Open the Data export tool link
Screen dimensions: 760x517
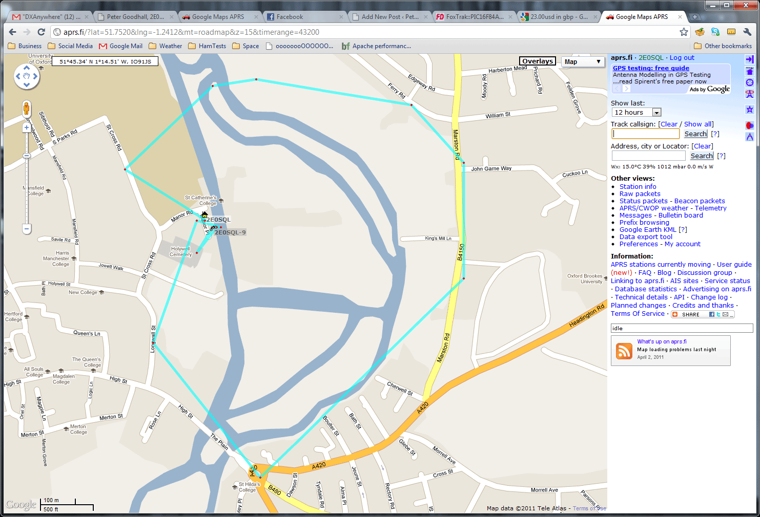pyautogui.click(x=646, y=237)
